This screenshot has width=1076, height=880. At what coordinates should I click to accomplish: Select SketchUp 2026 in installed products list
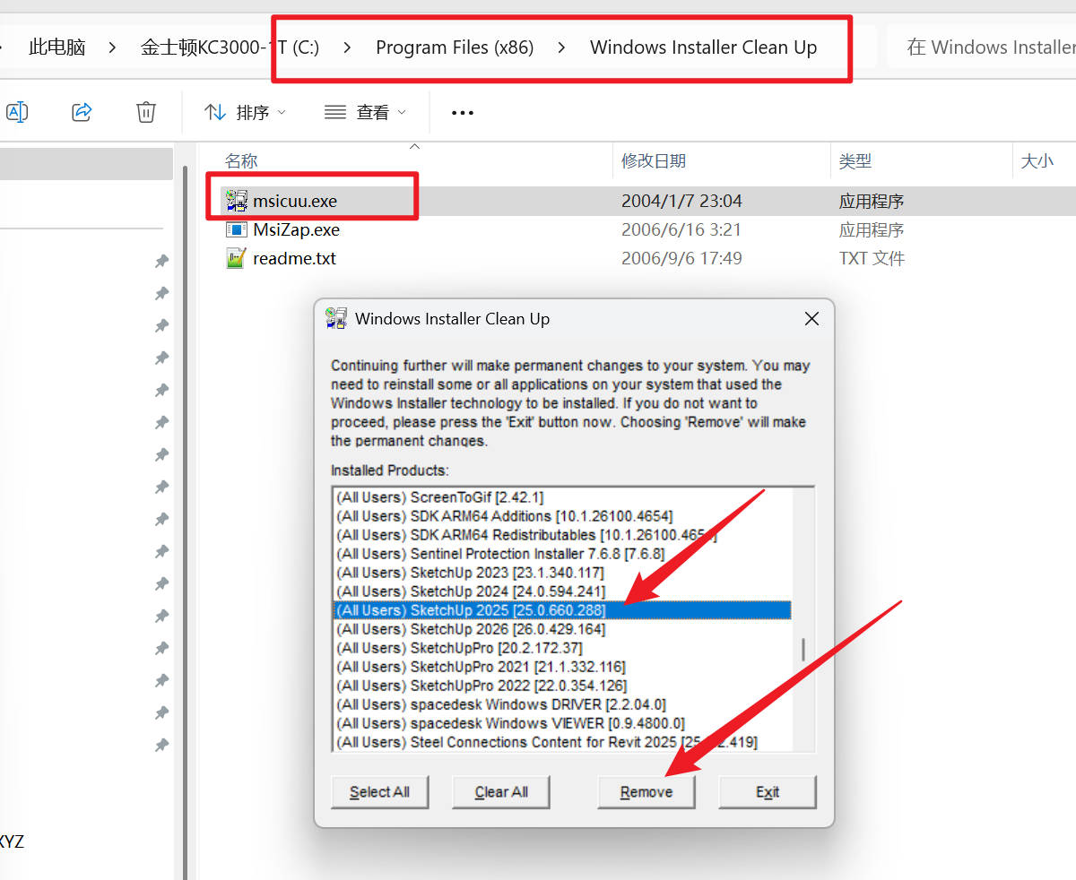pyautogui.click(x=471, y=629)
